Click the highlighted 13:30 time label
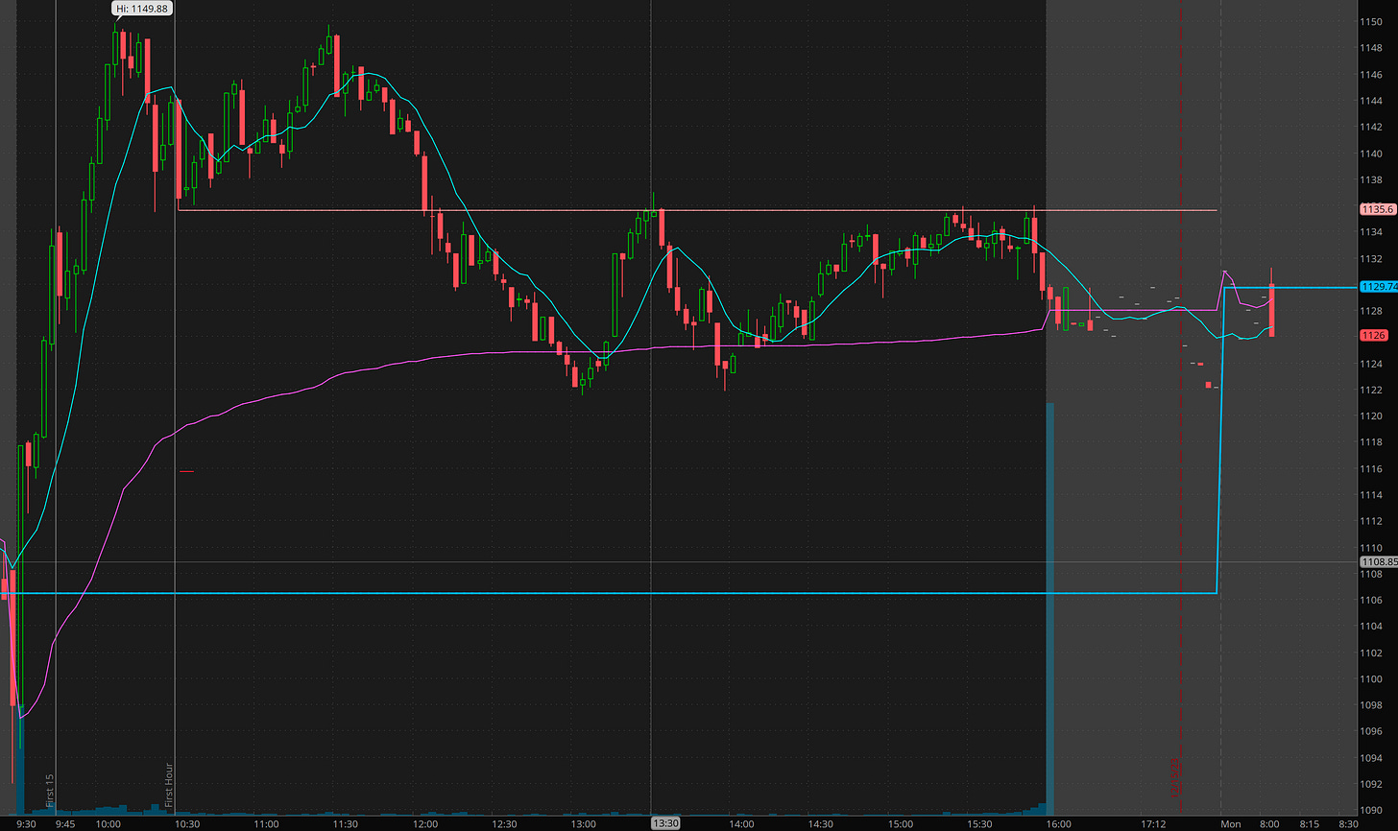Viewport: 1398px width, 831px height. [x=666, y=823]
